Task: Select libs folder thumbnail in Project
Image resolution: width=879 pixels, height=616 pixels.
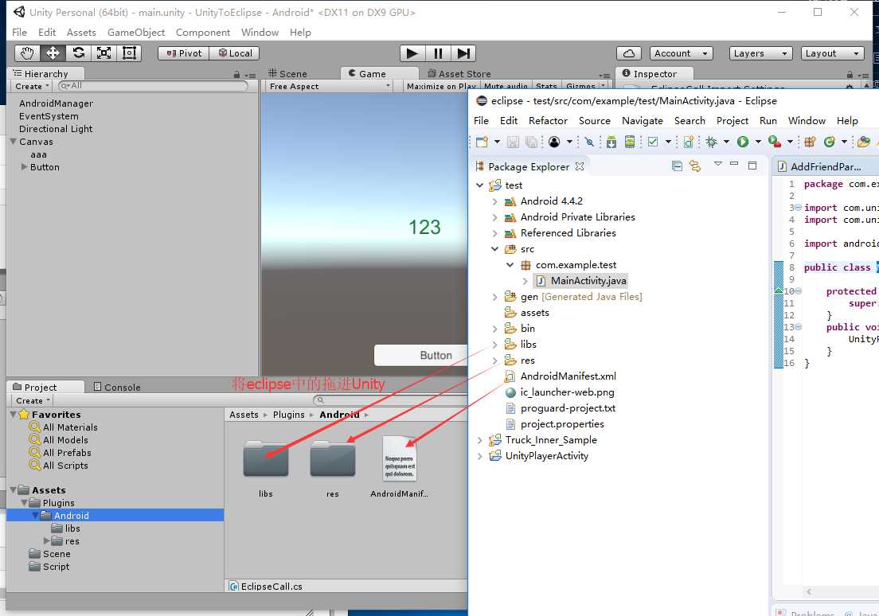Action: 266,458
